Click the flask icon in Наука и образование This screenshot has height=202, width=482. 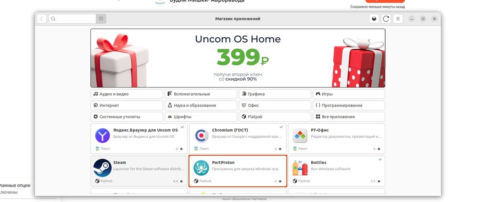170,105
